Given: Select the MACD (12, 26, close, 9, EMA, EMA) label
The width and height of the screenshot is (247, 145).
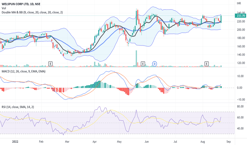Looking at the screenshot, I should click(x=24, y=71).
